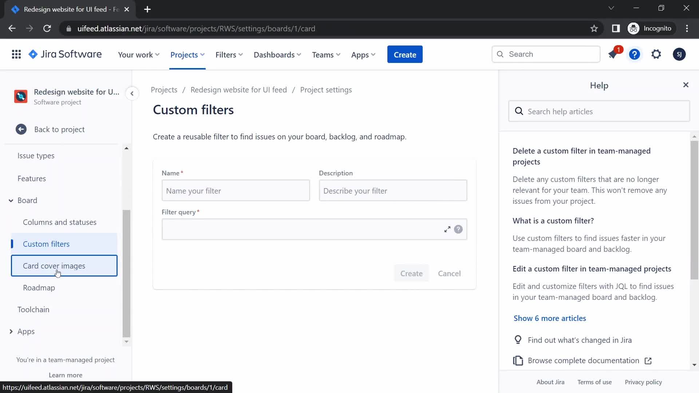Click the Projects breadcrumb link
Screen dimensions: 699x393
pyautogui.click(x=164, y=90)
